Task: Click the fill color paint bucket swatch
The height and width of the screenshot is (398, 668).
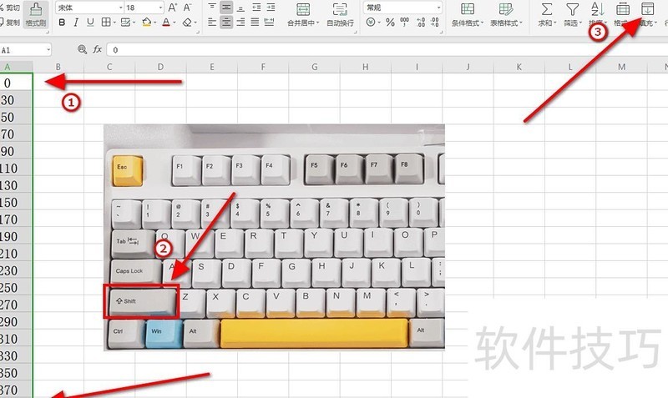Action: point(146,23)
